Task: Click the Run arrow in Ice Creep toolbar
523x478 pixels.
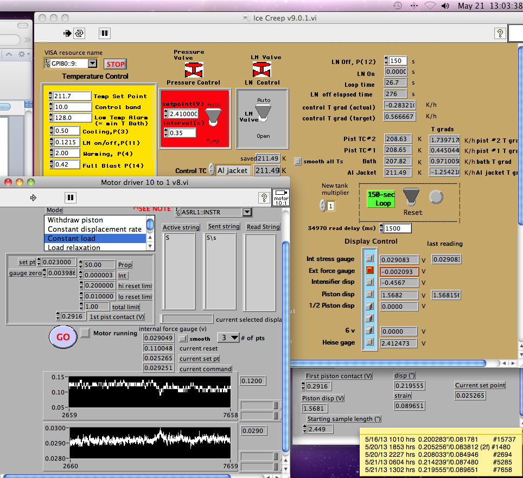Action: point(67,33)
